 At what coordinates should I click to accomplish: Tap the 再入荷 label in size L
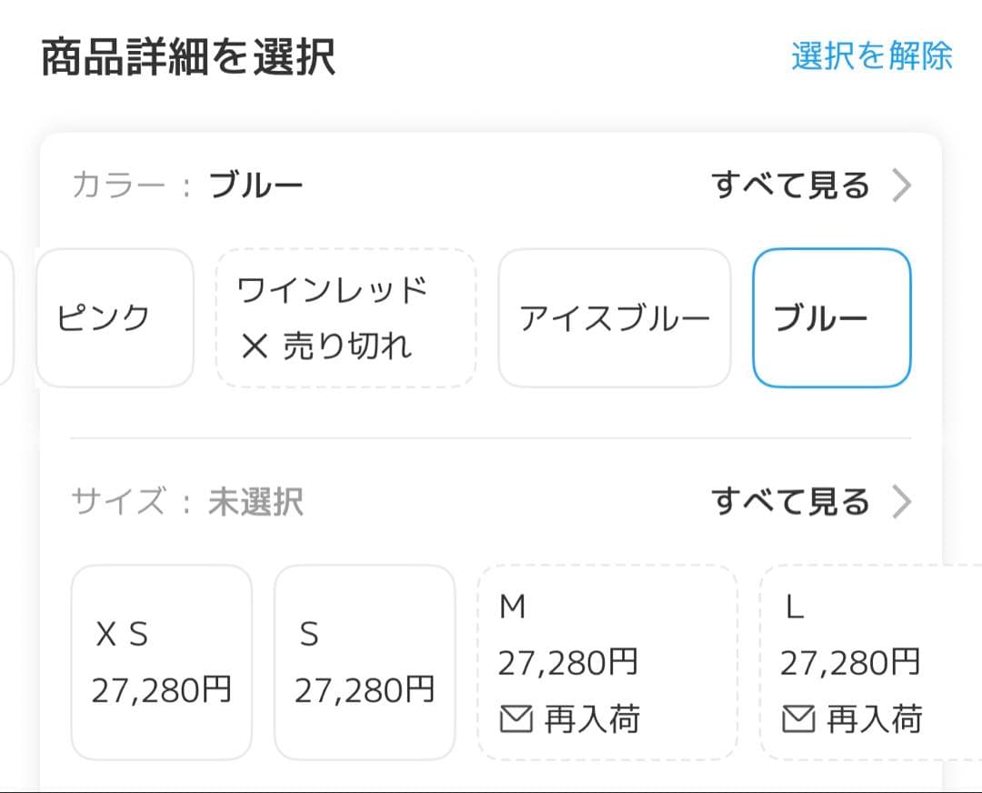[874, 720]
